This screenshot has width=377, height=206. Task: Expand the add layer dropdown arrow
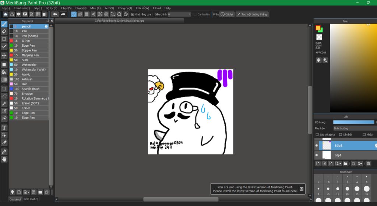click(x=340, y=163)
